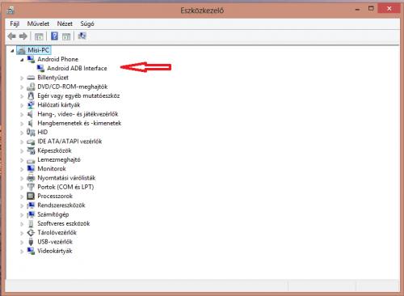Minimize the Eszközkezelő window
Image resolution: width=404 pixels, height=296 pixels.
click(357, 10)
